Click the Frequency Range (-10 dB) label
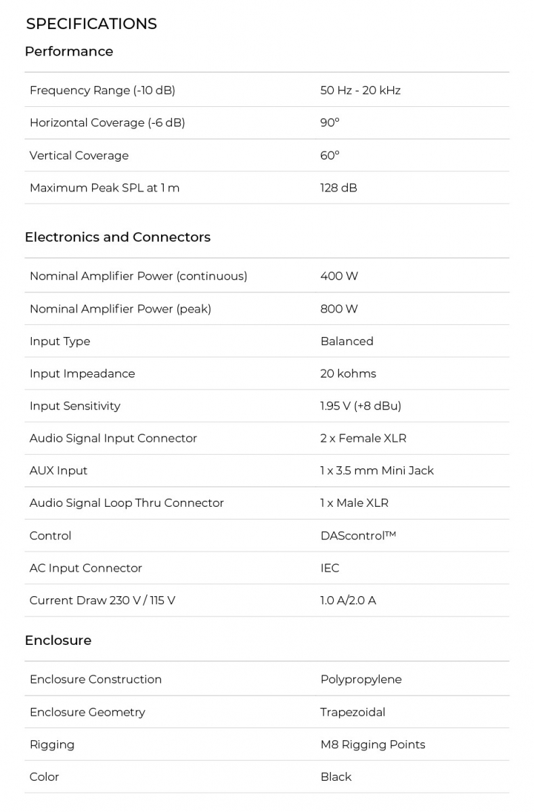 [102, 90]
